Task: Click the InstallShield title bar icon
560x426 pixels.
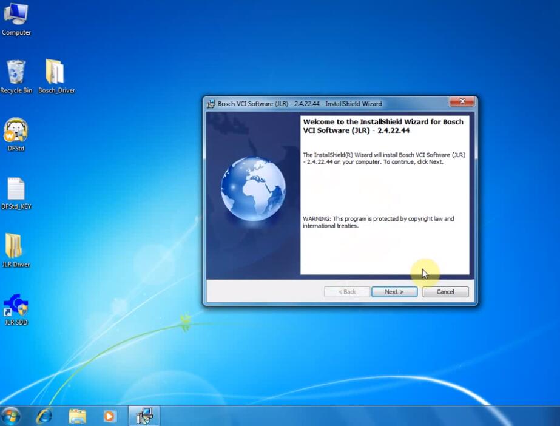Action: pos(211,104)
